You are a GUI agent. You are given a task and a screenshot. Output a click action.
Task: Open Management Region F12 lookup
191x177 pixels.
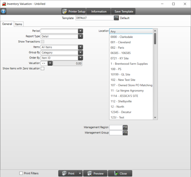pyautogui.click(x=125, y=127)
